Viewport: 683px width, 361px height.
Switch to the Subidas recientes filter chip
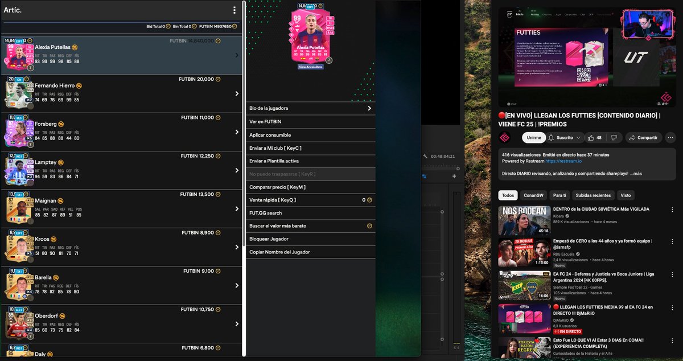pyautogui.click(x=592, y=195)
